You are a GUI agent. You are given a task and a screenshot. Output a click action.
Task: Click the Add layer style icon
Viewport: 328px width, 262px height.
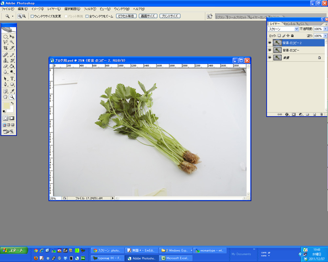click(x=287, y=114)
